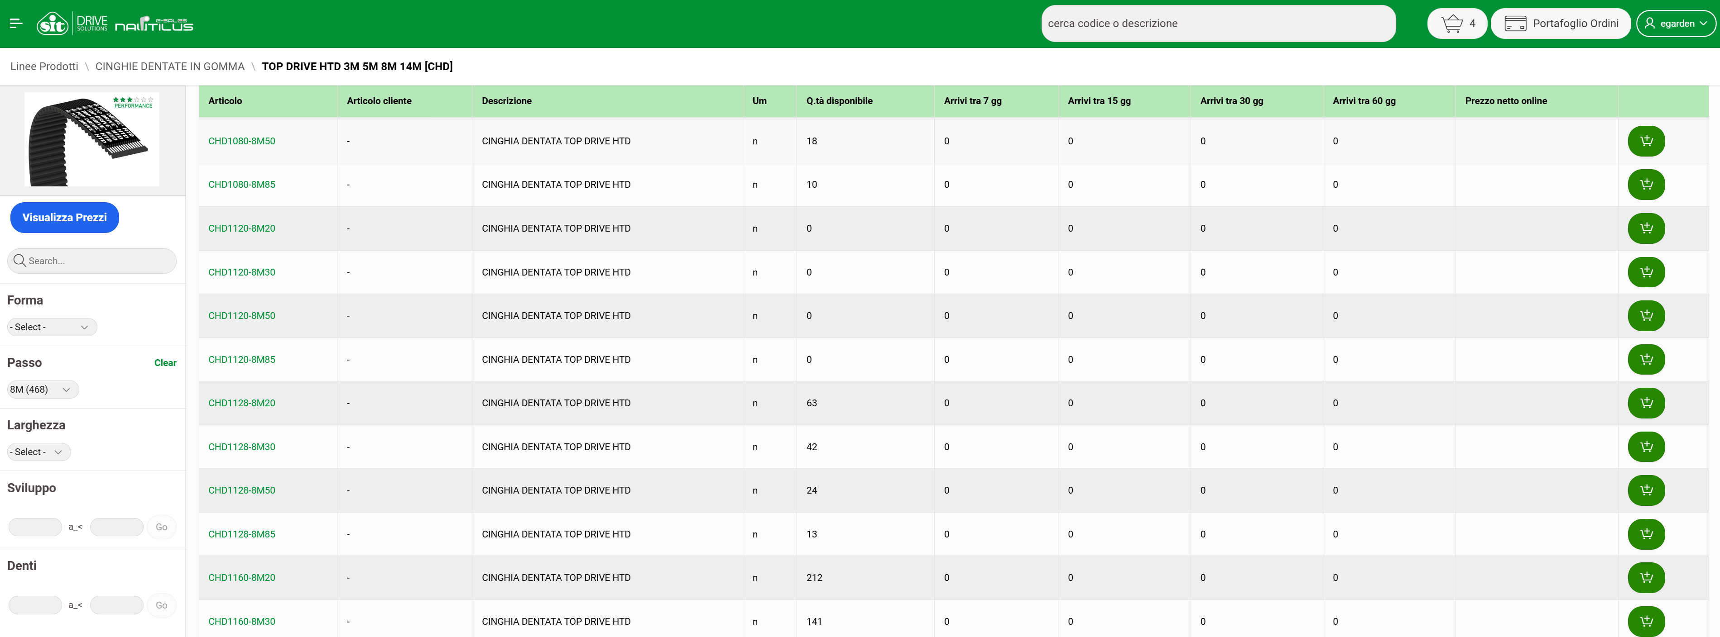Open the shopping basket with 4 items

click(x=1456, y=24)
